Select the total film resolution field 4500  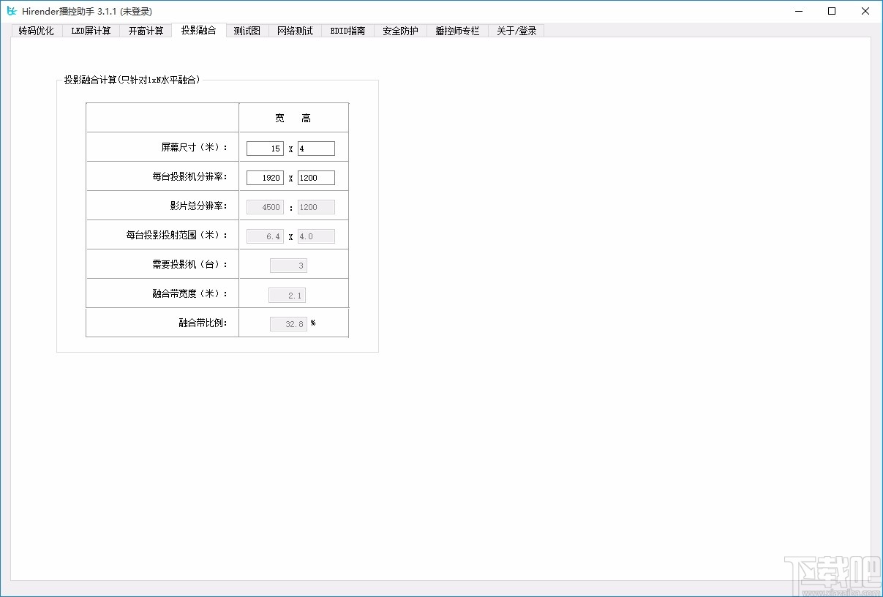(265, 207)
